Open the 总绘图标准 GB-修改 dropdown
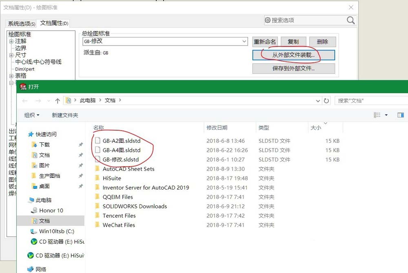Screen dimensions: 408x273 (244, 41)
